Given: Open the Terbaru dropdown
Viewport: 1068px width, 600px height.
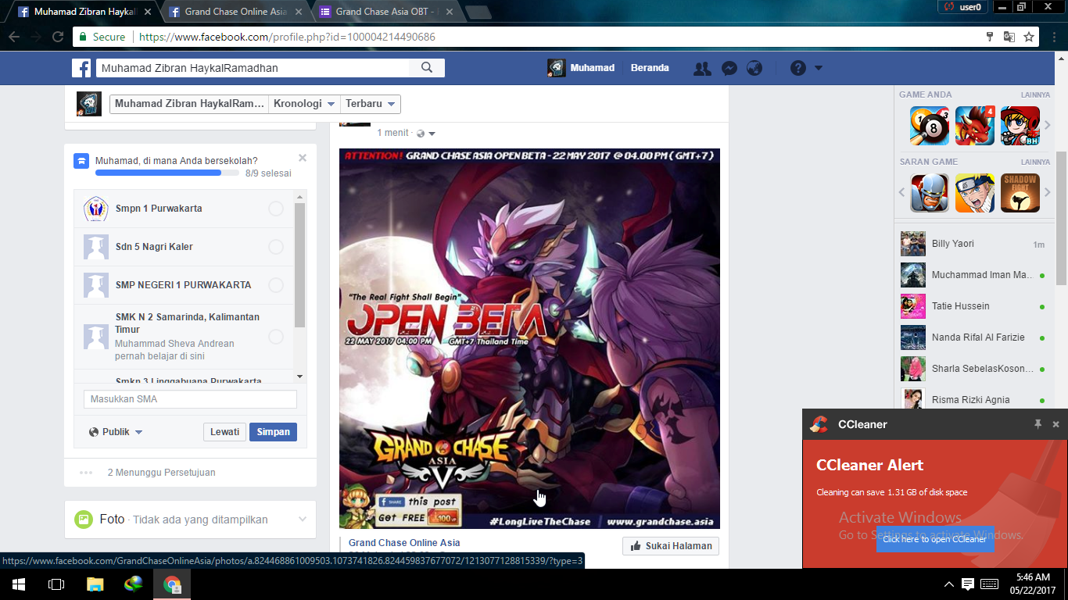Looking at the screenshot, I should [371, 104].
